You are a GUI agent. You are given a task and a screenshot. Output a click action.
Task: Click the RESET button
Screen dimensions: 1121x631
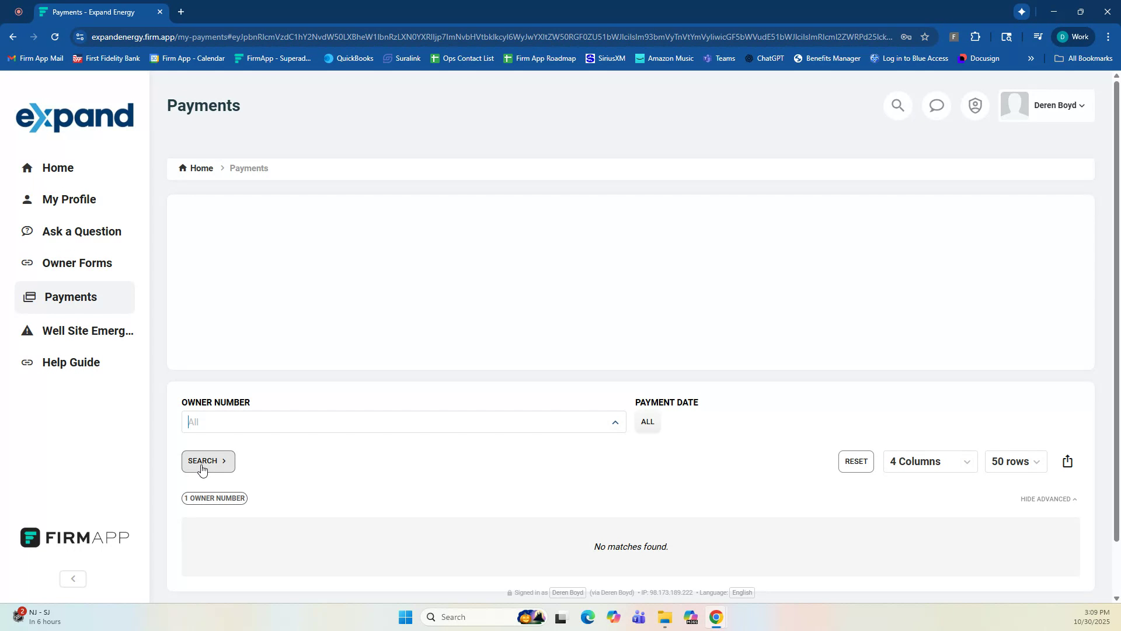856,461
